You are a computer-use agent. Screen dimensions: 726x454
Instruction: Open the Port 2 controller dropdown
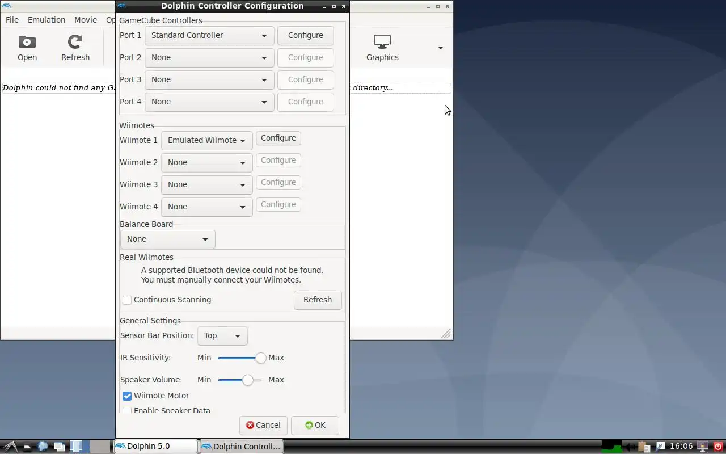[x=209, y=57]
